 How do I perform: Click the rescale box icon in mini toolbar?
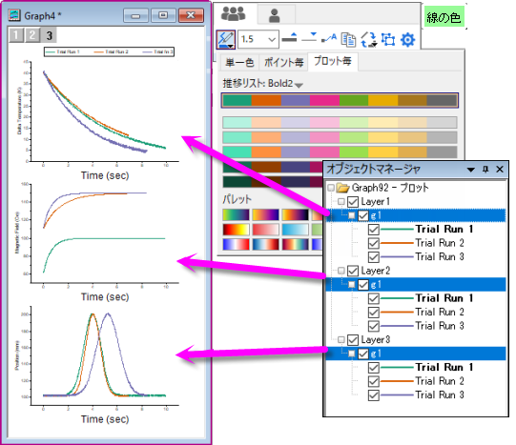[388, 39]
